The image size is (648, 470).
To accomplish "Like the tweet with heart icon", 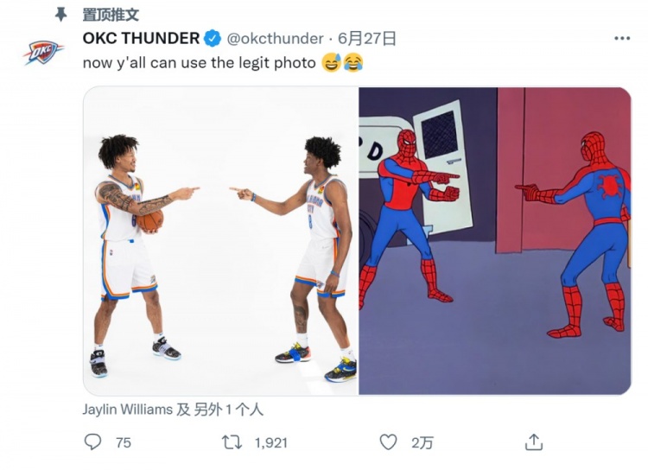I will pyautogui.click(x=388, y=442).
